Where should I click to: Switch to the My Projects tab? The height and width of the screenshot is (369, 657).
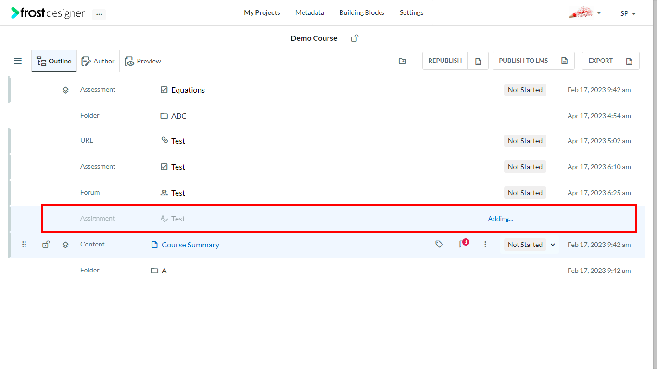[262, 13]
